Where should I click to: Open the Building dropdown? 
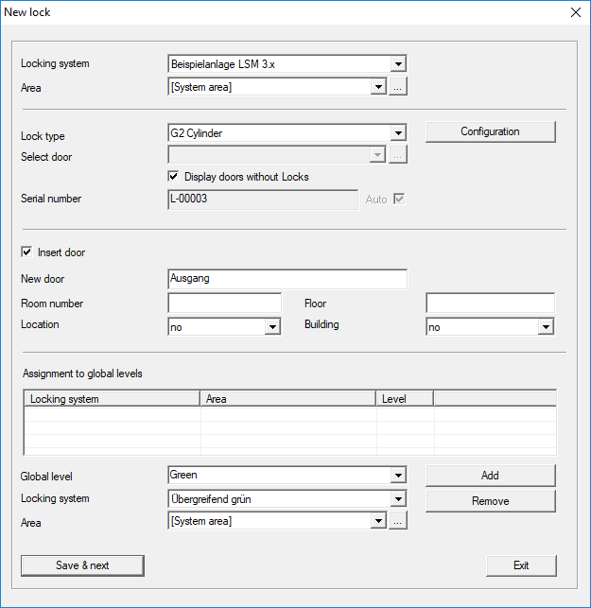[x=546, y=327]
